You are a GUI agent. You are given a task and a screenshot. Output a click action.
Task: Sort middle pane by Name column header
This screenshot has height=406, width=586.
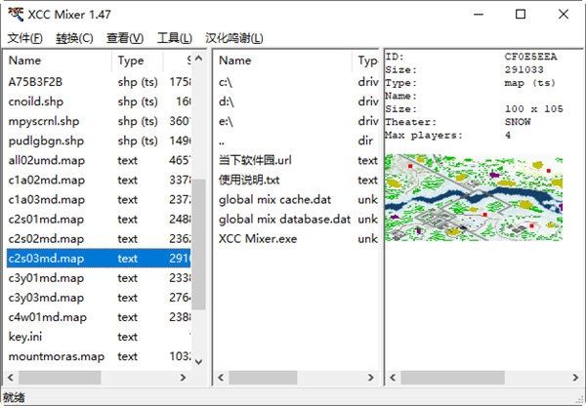[282, 61]
